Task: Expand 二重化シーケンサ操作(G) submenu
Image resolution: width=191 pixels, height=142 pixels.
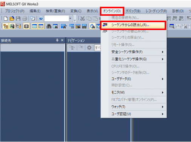Action: (x=134, y=59)
